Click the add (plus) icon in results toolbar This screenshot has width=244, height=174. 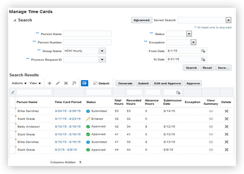click(x=50, y=84)
